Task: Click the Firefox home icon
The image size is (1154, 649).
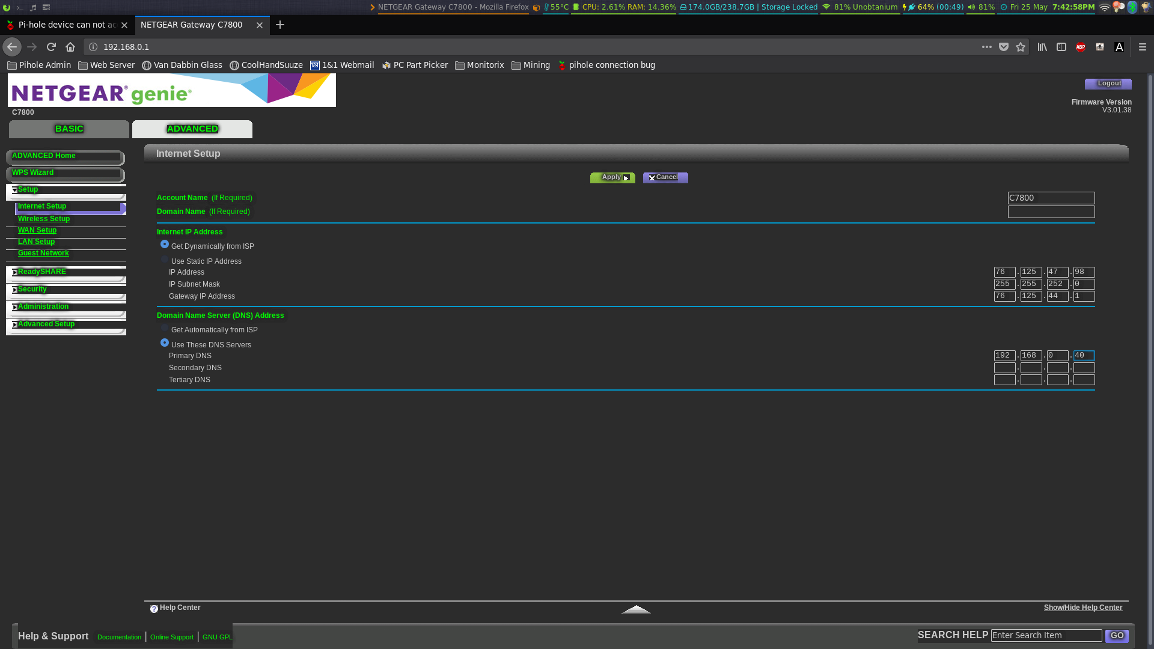Action: pyautogui.click(x=70, y=47)
